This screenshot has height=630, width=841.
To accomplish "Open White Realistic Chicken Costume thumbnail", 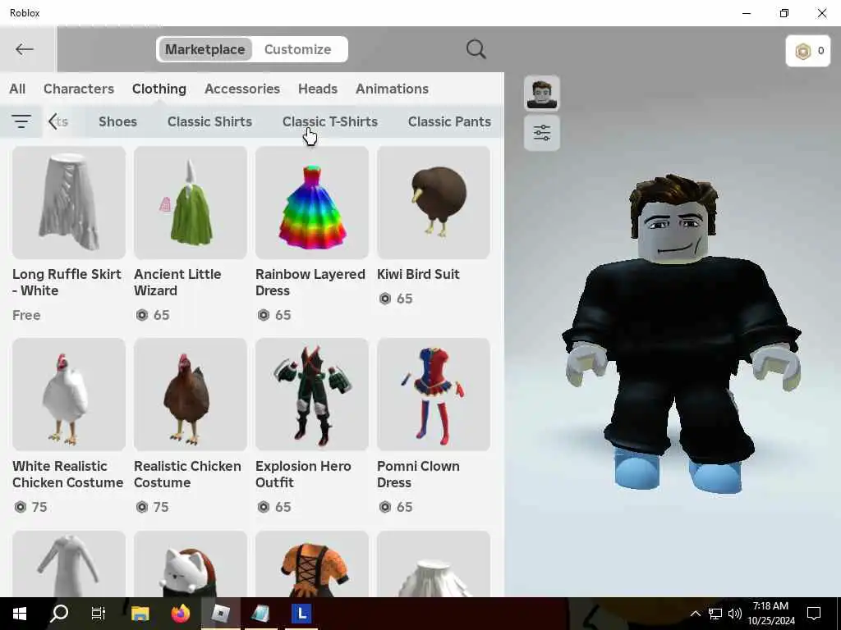I will (x=69, y=395).
